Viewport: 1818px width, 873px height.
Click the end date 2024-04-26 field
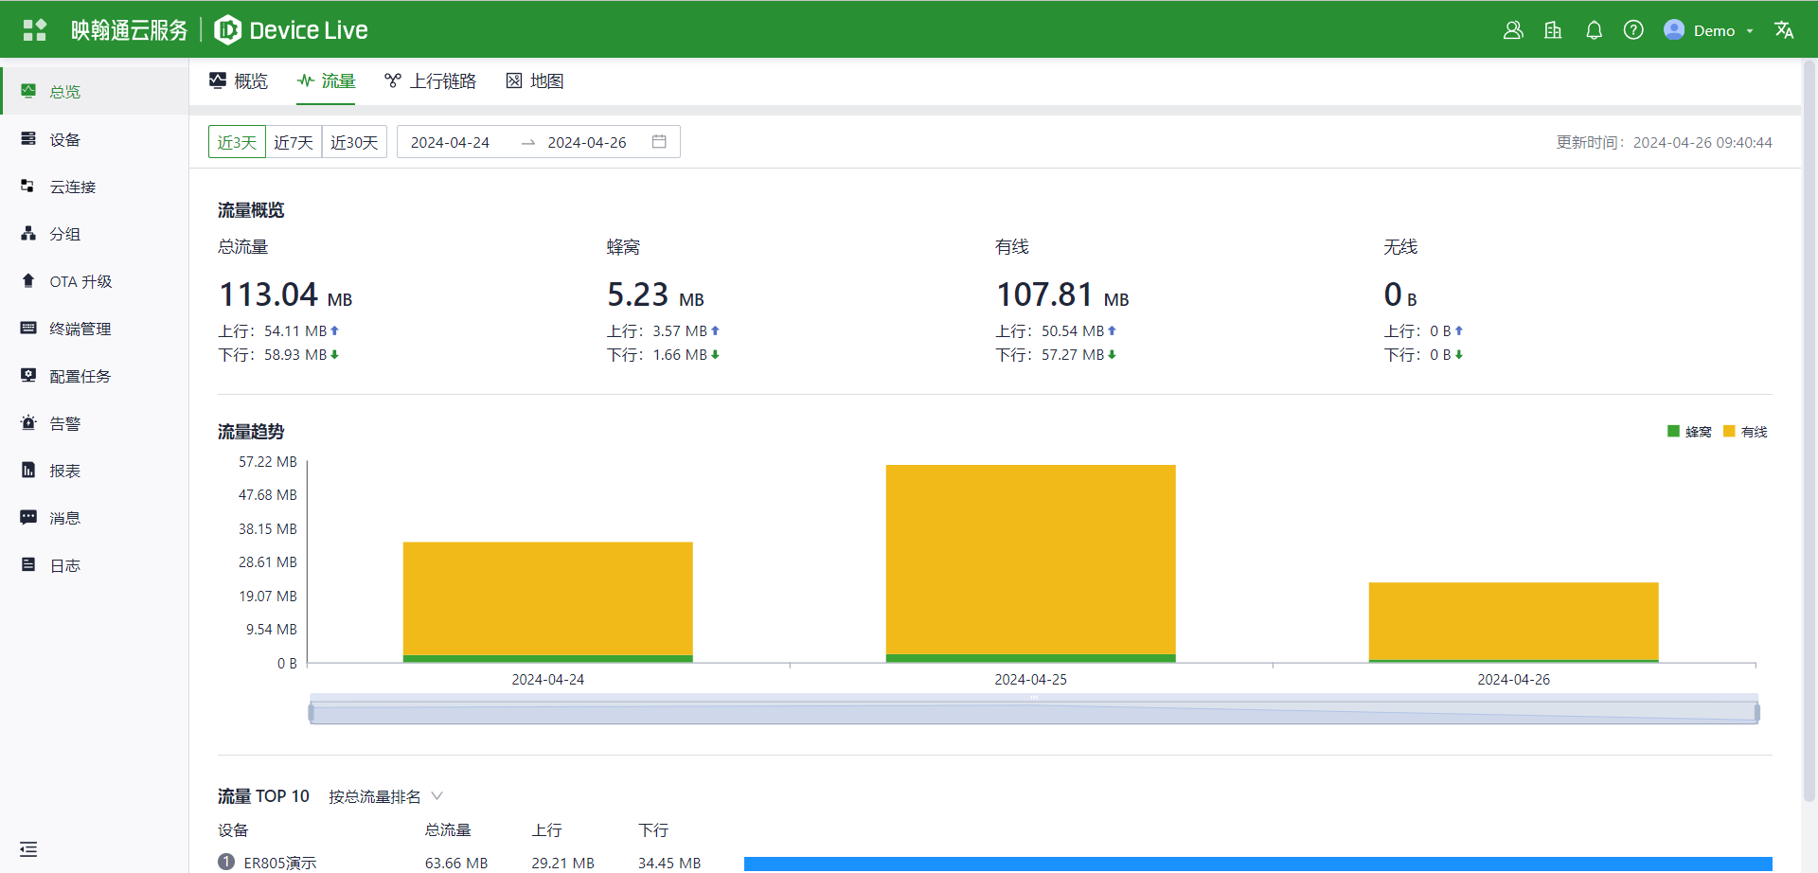(587, 142)
